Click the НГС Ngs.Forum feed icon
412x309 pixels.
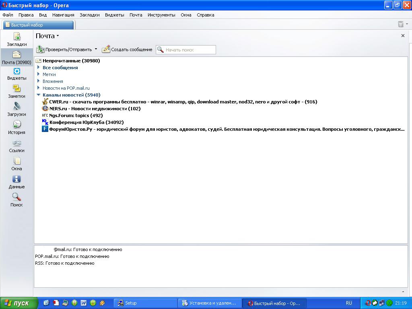[45, 115]
